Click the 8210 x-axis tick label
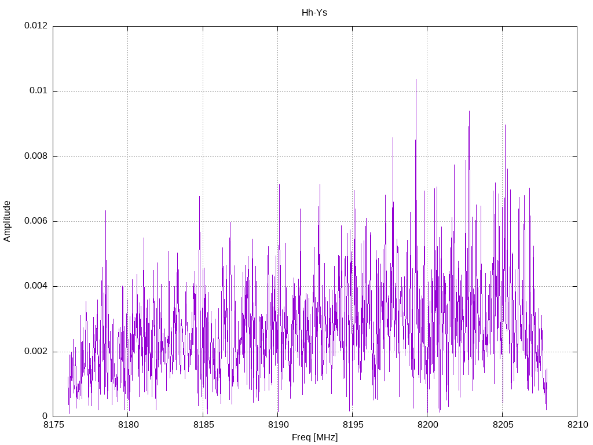Viewport: 593px width, 445px height. pos(577,425)
